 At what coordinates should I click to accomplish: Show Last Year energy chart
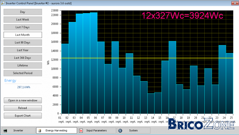pyautogui.click(x=23, y=50)
